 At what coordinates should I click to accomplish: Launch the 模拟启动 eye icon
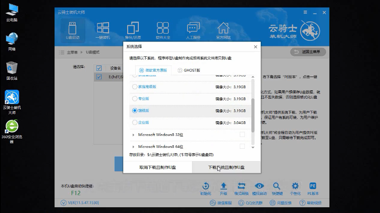click(259, 189)
